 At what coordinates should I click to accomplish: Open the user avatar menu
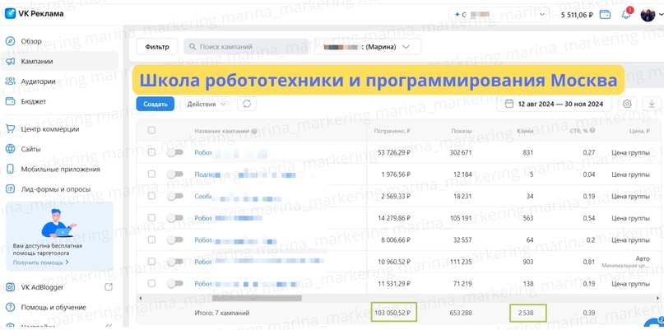pos(648,15)
